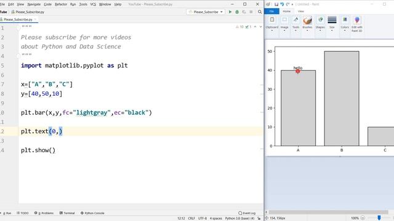Click the import matplotlib line of code

point(74,66)
